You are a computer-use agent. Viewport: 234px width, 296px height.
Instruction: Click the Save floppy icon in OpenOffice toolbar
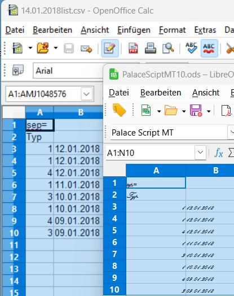pos(69,49)
